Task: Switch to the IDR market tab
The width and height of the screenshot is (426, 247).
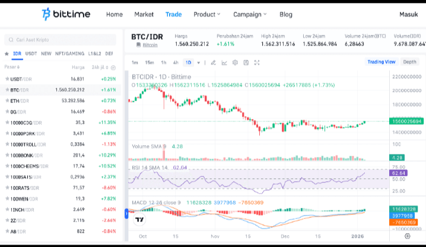Action: 17,54
